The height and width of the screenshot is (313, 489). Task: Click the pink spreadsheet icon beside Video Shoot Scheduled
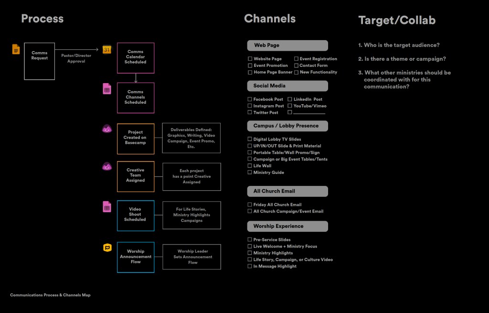tap(107, 206)
